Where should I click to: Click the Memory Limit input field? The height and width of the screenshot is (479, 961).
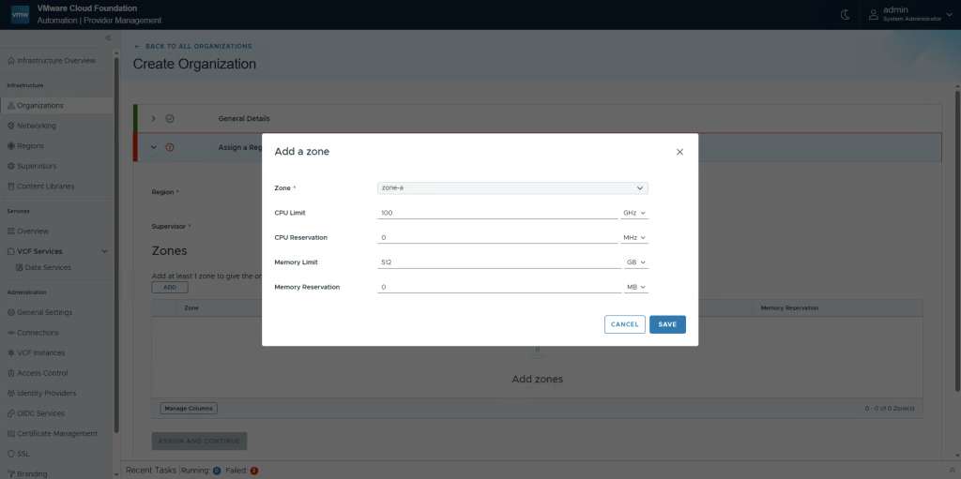(497, 262)
